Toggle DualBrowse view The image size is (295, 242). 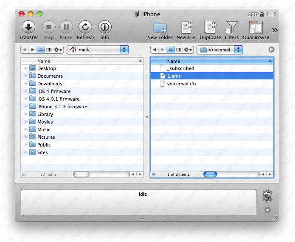(256, 28)
